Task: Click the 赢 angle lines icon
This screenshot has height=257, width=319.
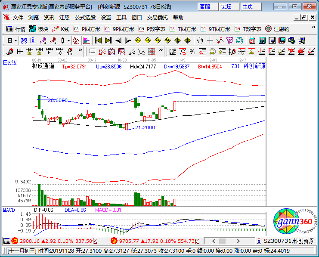Action: point(301,52)
